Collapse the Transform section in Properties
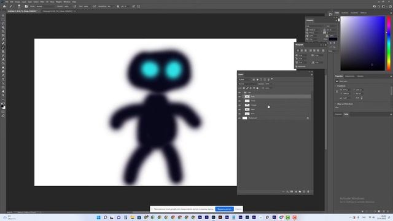Screen dimensions: 393x221 click(336, 86)
